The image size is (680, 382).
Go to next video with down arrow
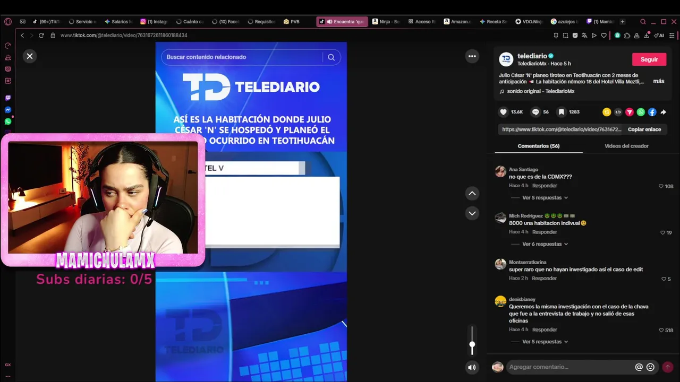coord(472,213)
